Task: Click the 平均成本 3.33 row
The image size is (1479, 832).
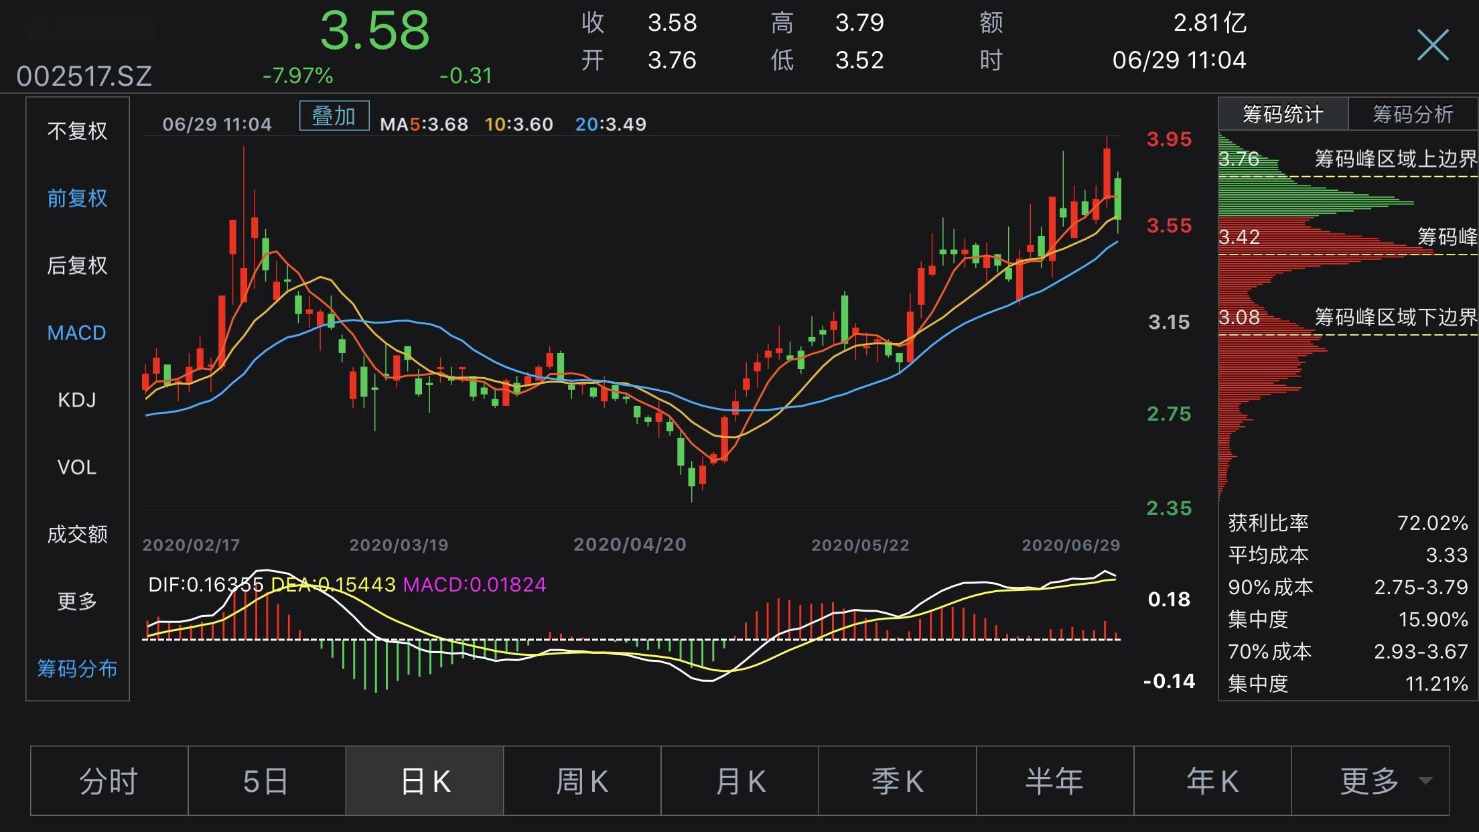Action: point(1348,555)
